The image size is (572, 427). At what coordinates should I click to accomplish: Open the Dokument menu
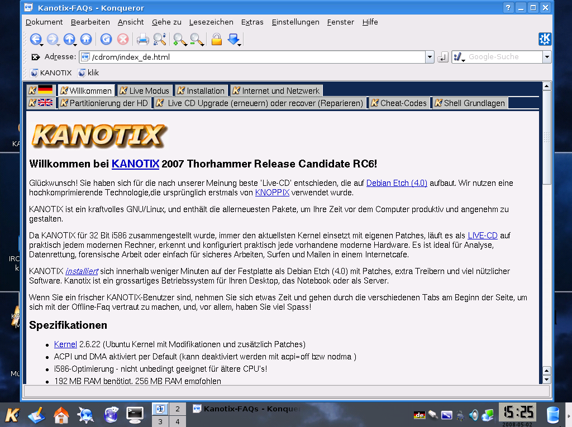click(x=44, y=22)
